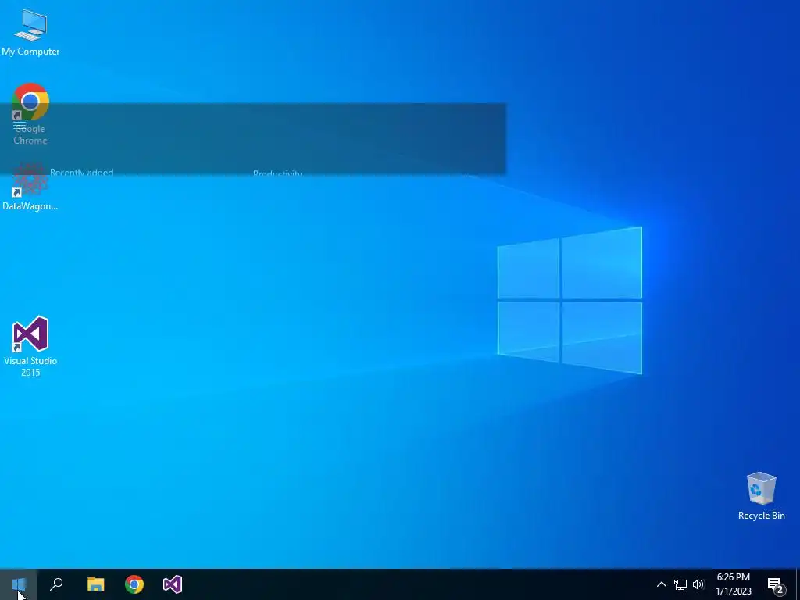Click the Windows Start button
Viewport: 800px width, 600px height.
pyautogui.click(x=19, y=584)
